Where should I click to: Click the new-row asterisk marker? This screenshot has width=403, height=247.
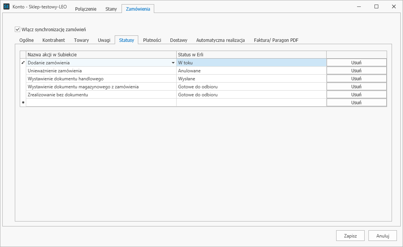point(23,102)
